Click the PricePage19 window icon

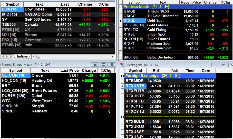[x=122, y=65]
